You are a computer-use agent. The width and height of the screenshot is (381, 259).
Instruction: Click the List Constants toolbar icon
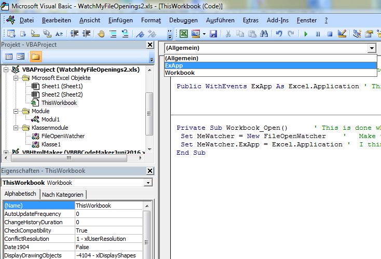23,34
